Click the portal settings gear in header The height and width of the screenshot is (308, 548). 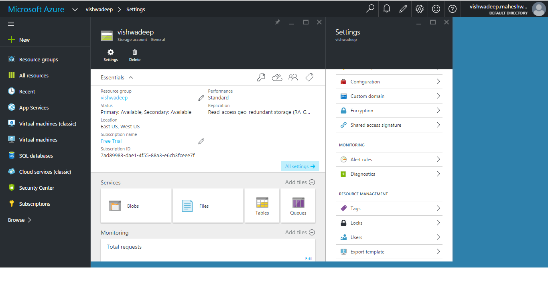[x=420, y=8]
